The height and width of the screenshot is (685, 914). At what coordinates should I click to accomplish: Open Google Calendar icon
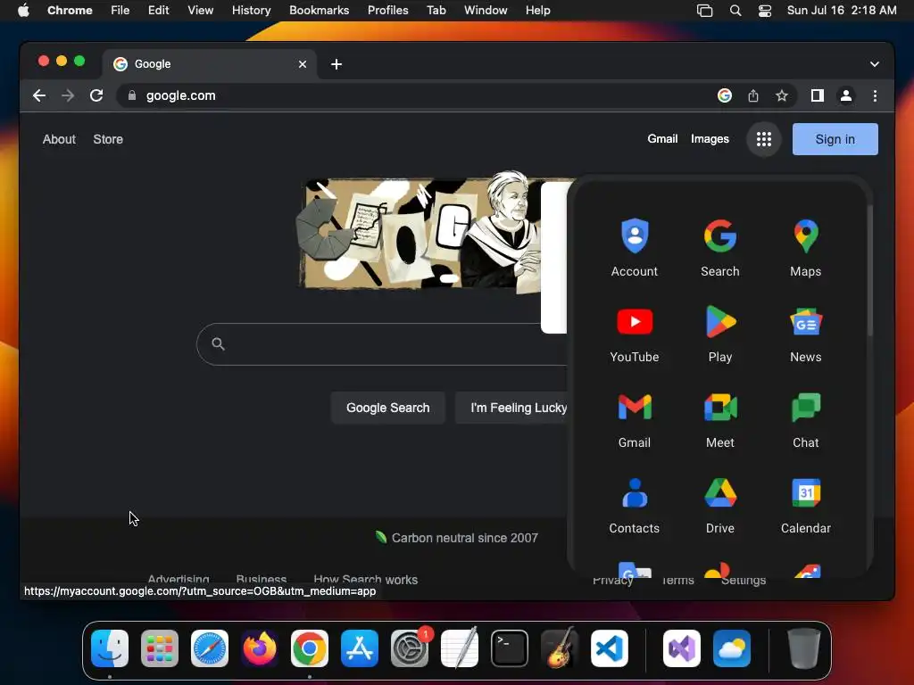pos(806,505)
